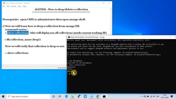Open Notepad Format menu
176x99 pixels.
coord(13,6)
